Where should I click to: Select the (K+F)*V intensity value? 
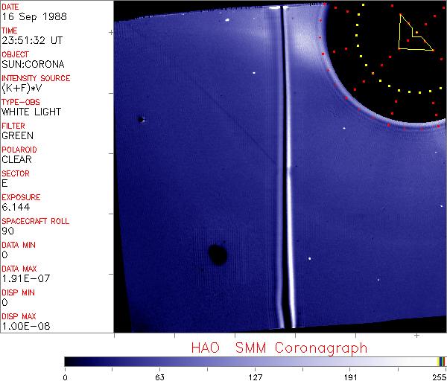click(22, 89)
